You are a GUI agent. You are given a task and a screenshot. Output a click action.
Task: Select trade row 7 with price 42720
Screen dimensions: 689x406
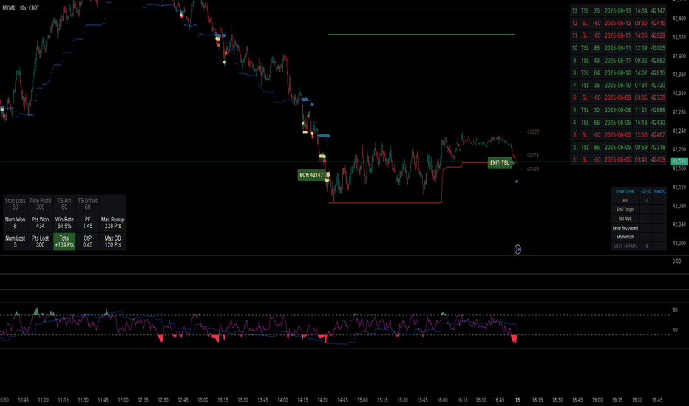[618, 85]
